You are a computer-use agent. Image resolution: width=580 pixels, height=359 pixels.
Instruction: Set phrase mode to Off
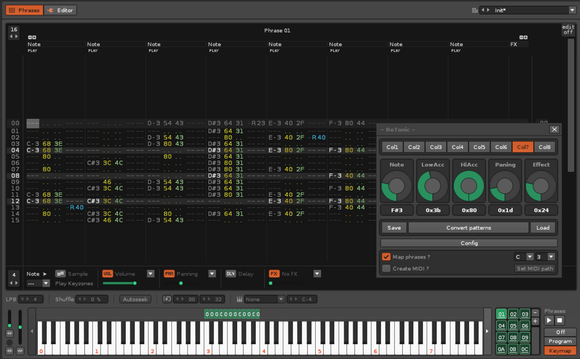pyautogui.click(x=560, y=332)
